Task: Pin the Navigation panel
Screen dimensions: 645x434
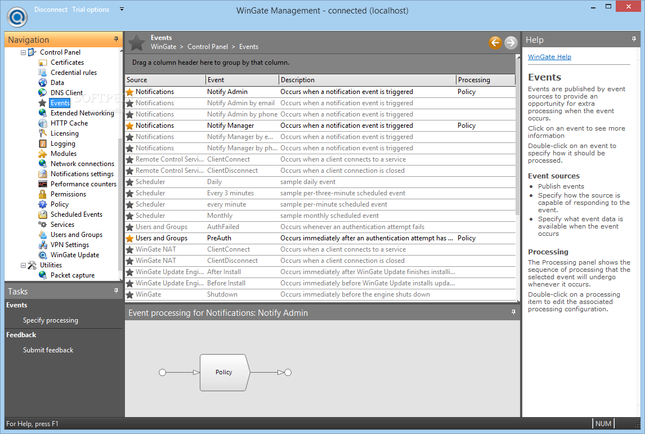Action: (x=116, y=39)
